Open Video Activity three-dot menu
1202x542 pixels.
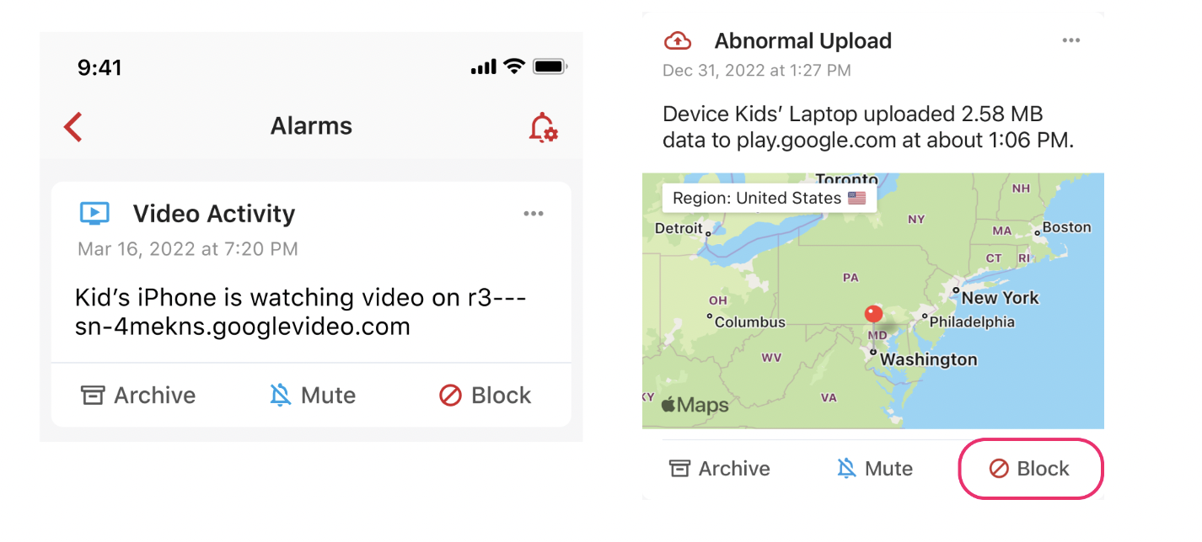pyautogui.click(x=534, y=214)
